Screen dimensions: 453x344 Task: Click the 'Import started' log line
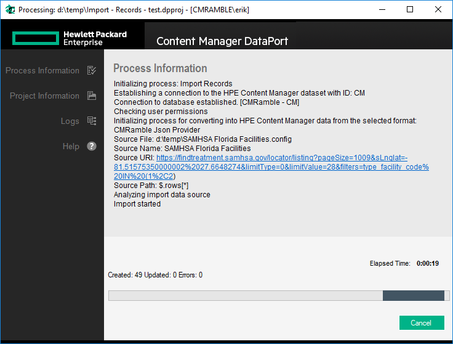click(137, 204)
